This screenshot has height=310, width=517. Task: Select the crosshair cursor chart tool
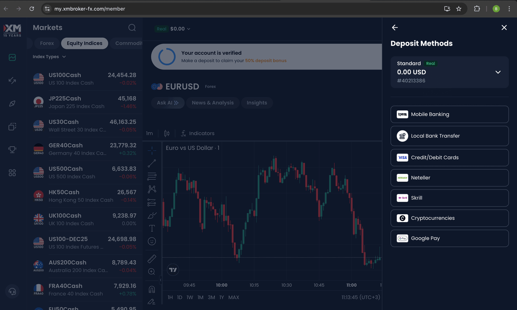pos(152,150)
